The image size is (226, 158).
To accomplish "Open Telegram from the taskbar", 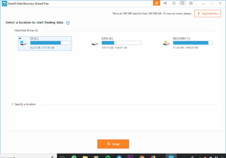I will (119, 158).
